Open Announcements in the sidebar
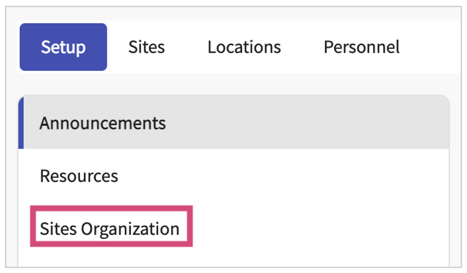The image size is (467, 273). click(x=103, y=123)
